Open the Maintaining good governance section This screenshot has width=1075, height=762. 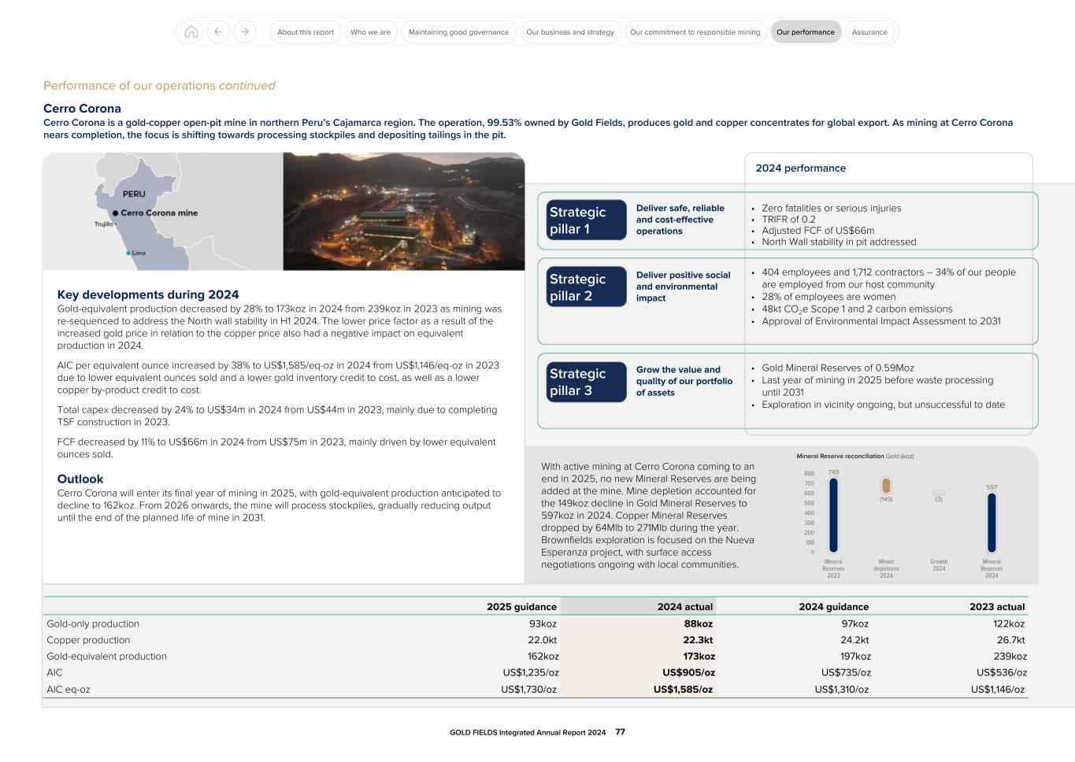[458, 31]
